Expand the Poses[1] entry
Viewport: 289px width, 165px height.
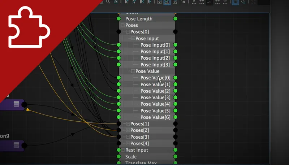pos(128,124)
